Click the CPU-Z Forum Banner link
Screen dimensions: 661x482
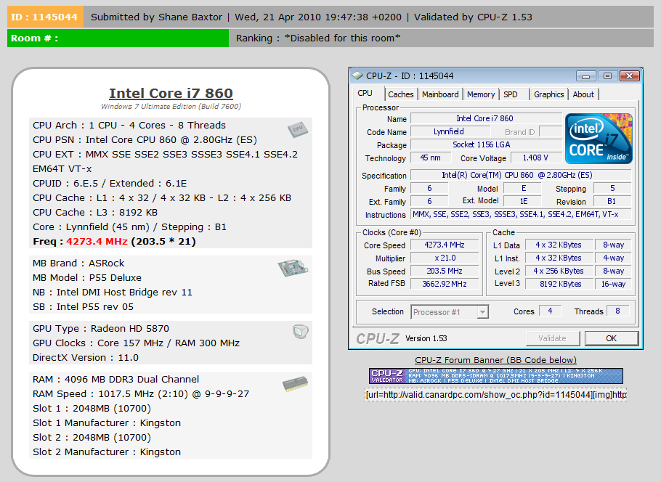[x=495, y=360]
